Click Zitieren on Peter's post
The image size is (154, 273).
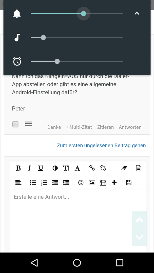[106, 127]
